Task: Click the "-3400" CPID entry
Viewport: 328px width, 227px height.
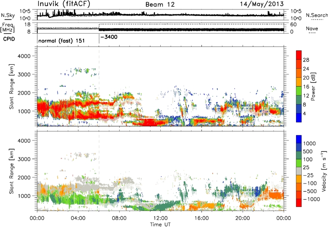Action: (x=109, y=37)
